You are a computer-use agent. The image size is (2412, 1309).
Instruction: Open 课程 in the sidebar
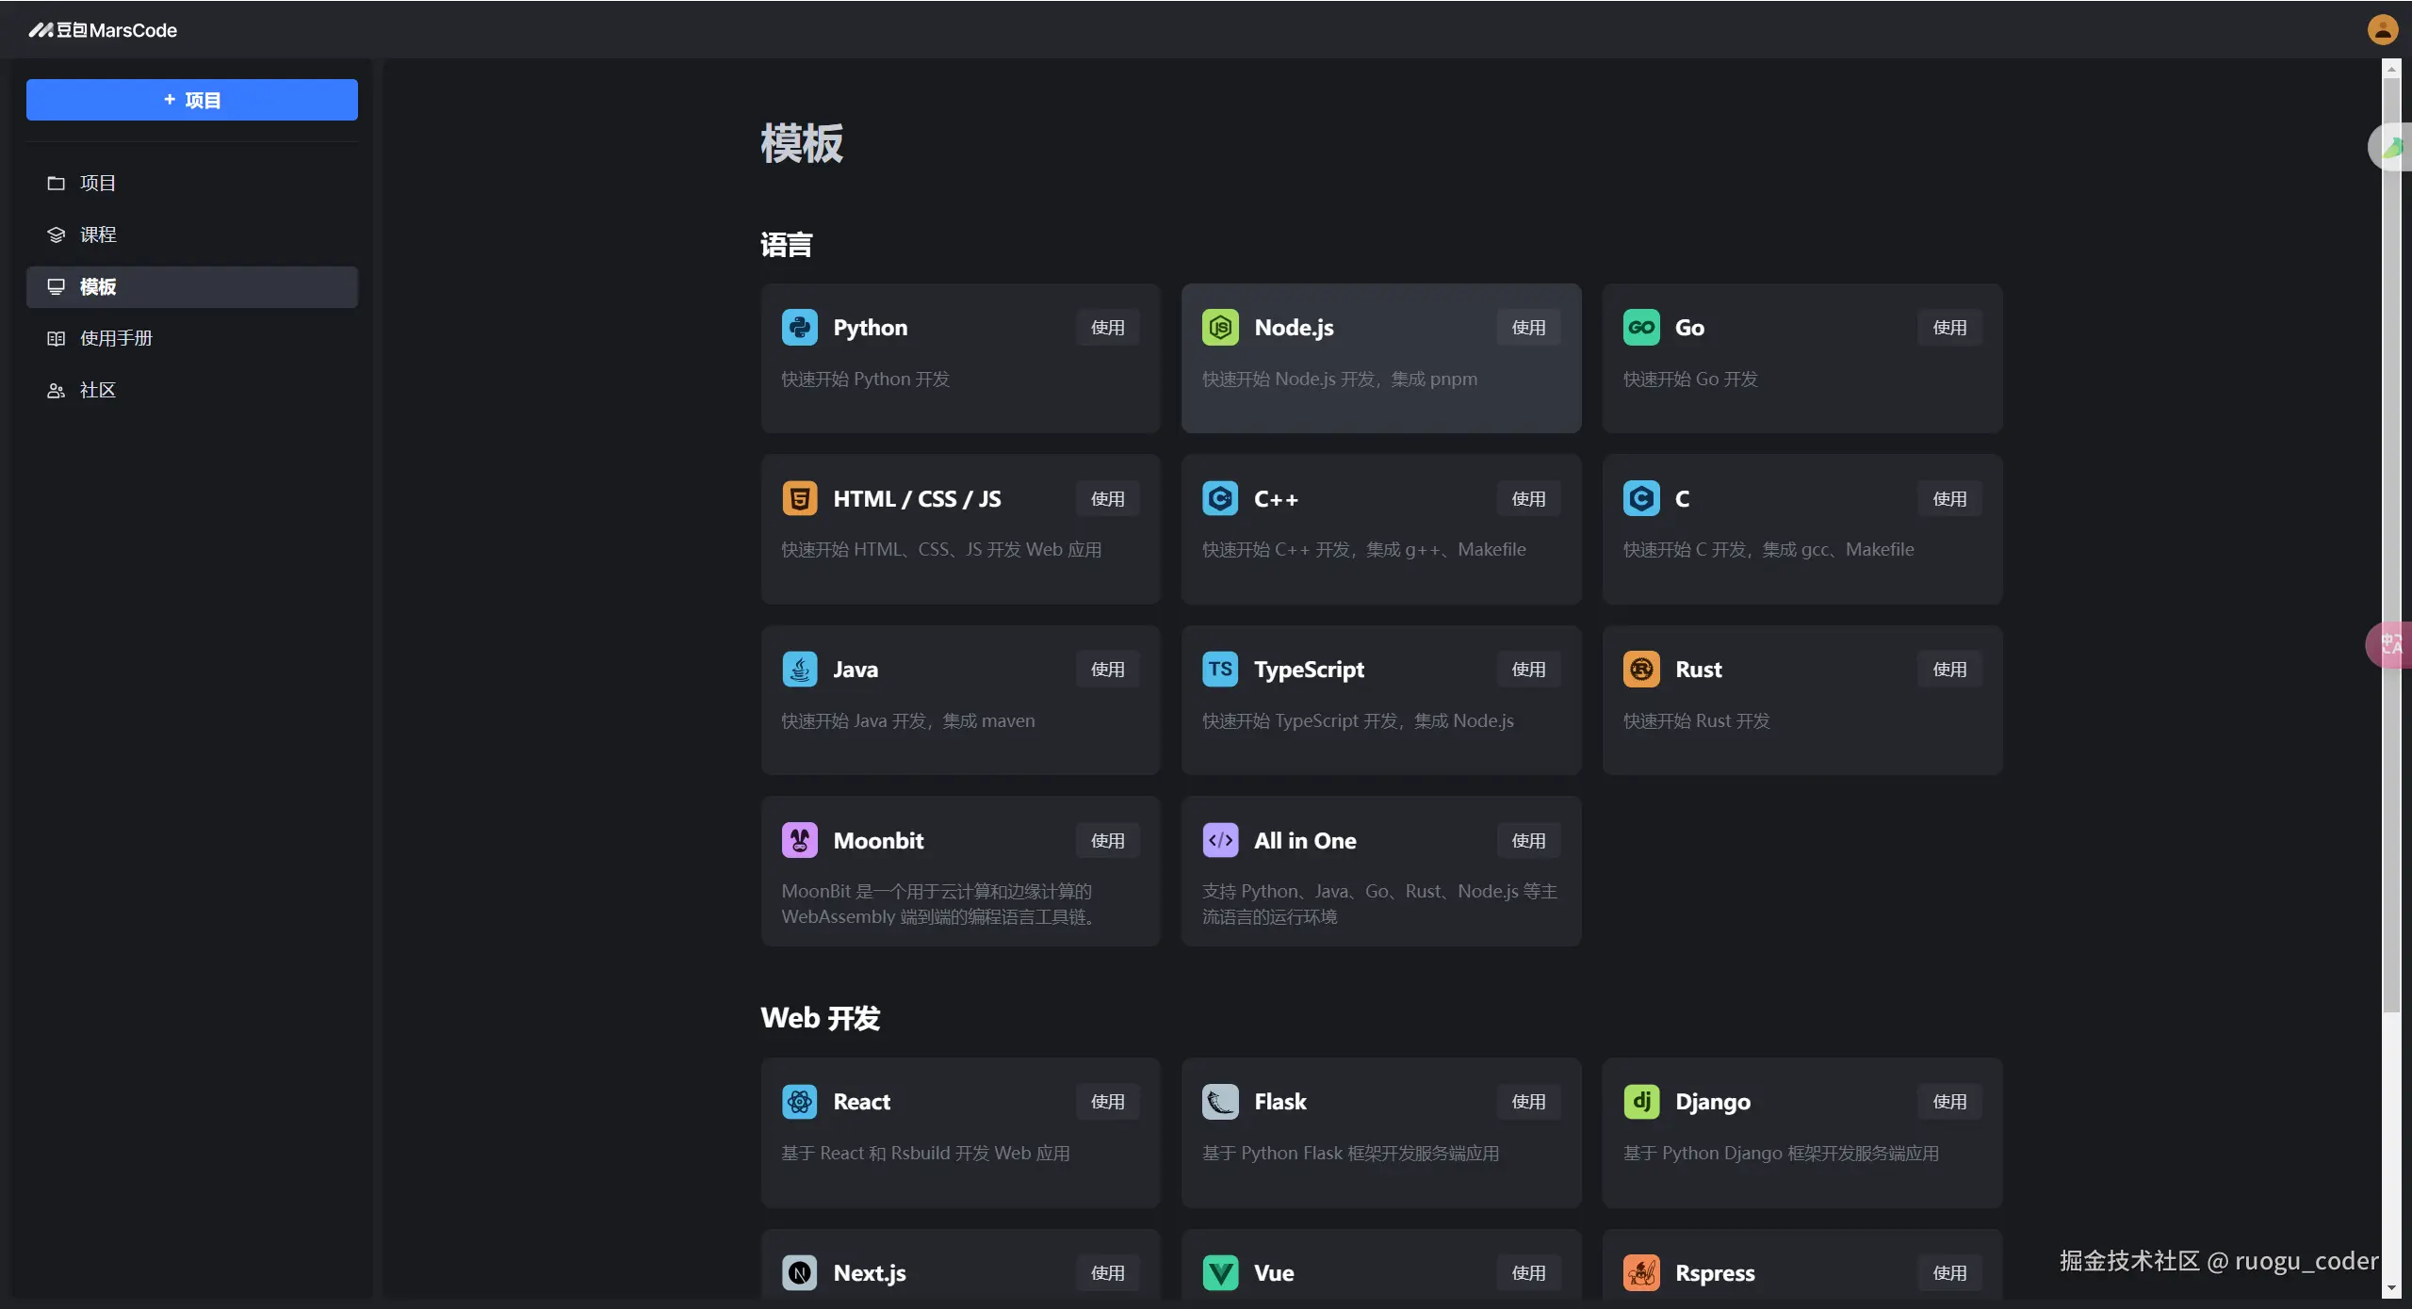(x=97, y=234)
